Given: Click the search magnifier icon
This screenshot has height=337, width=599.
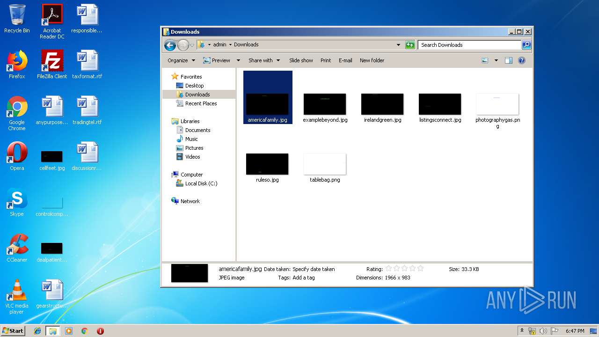Looking at the screenshot, I should 526,45.
